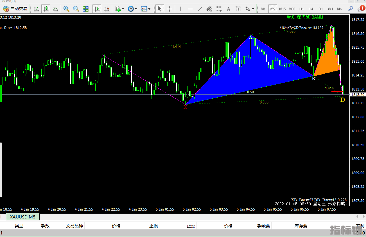Image resolution: width=366 pixels, height=237 pixels.
Task: Pick the trendline drawing tool
Action: coord(200,9)
